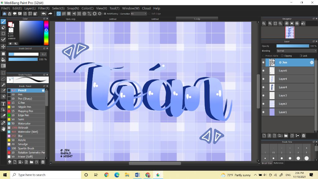318x179 pixels.
Task: Hide Layer3
Action: [x=263, y=96]
